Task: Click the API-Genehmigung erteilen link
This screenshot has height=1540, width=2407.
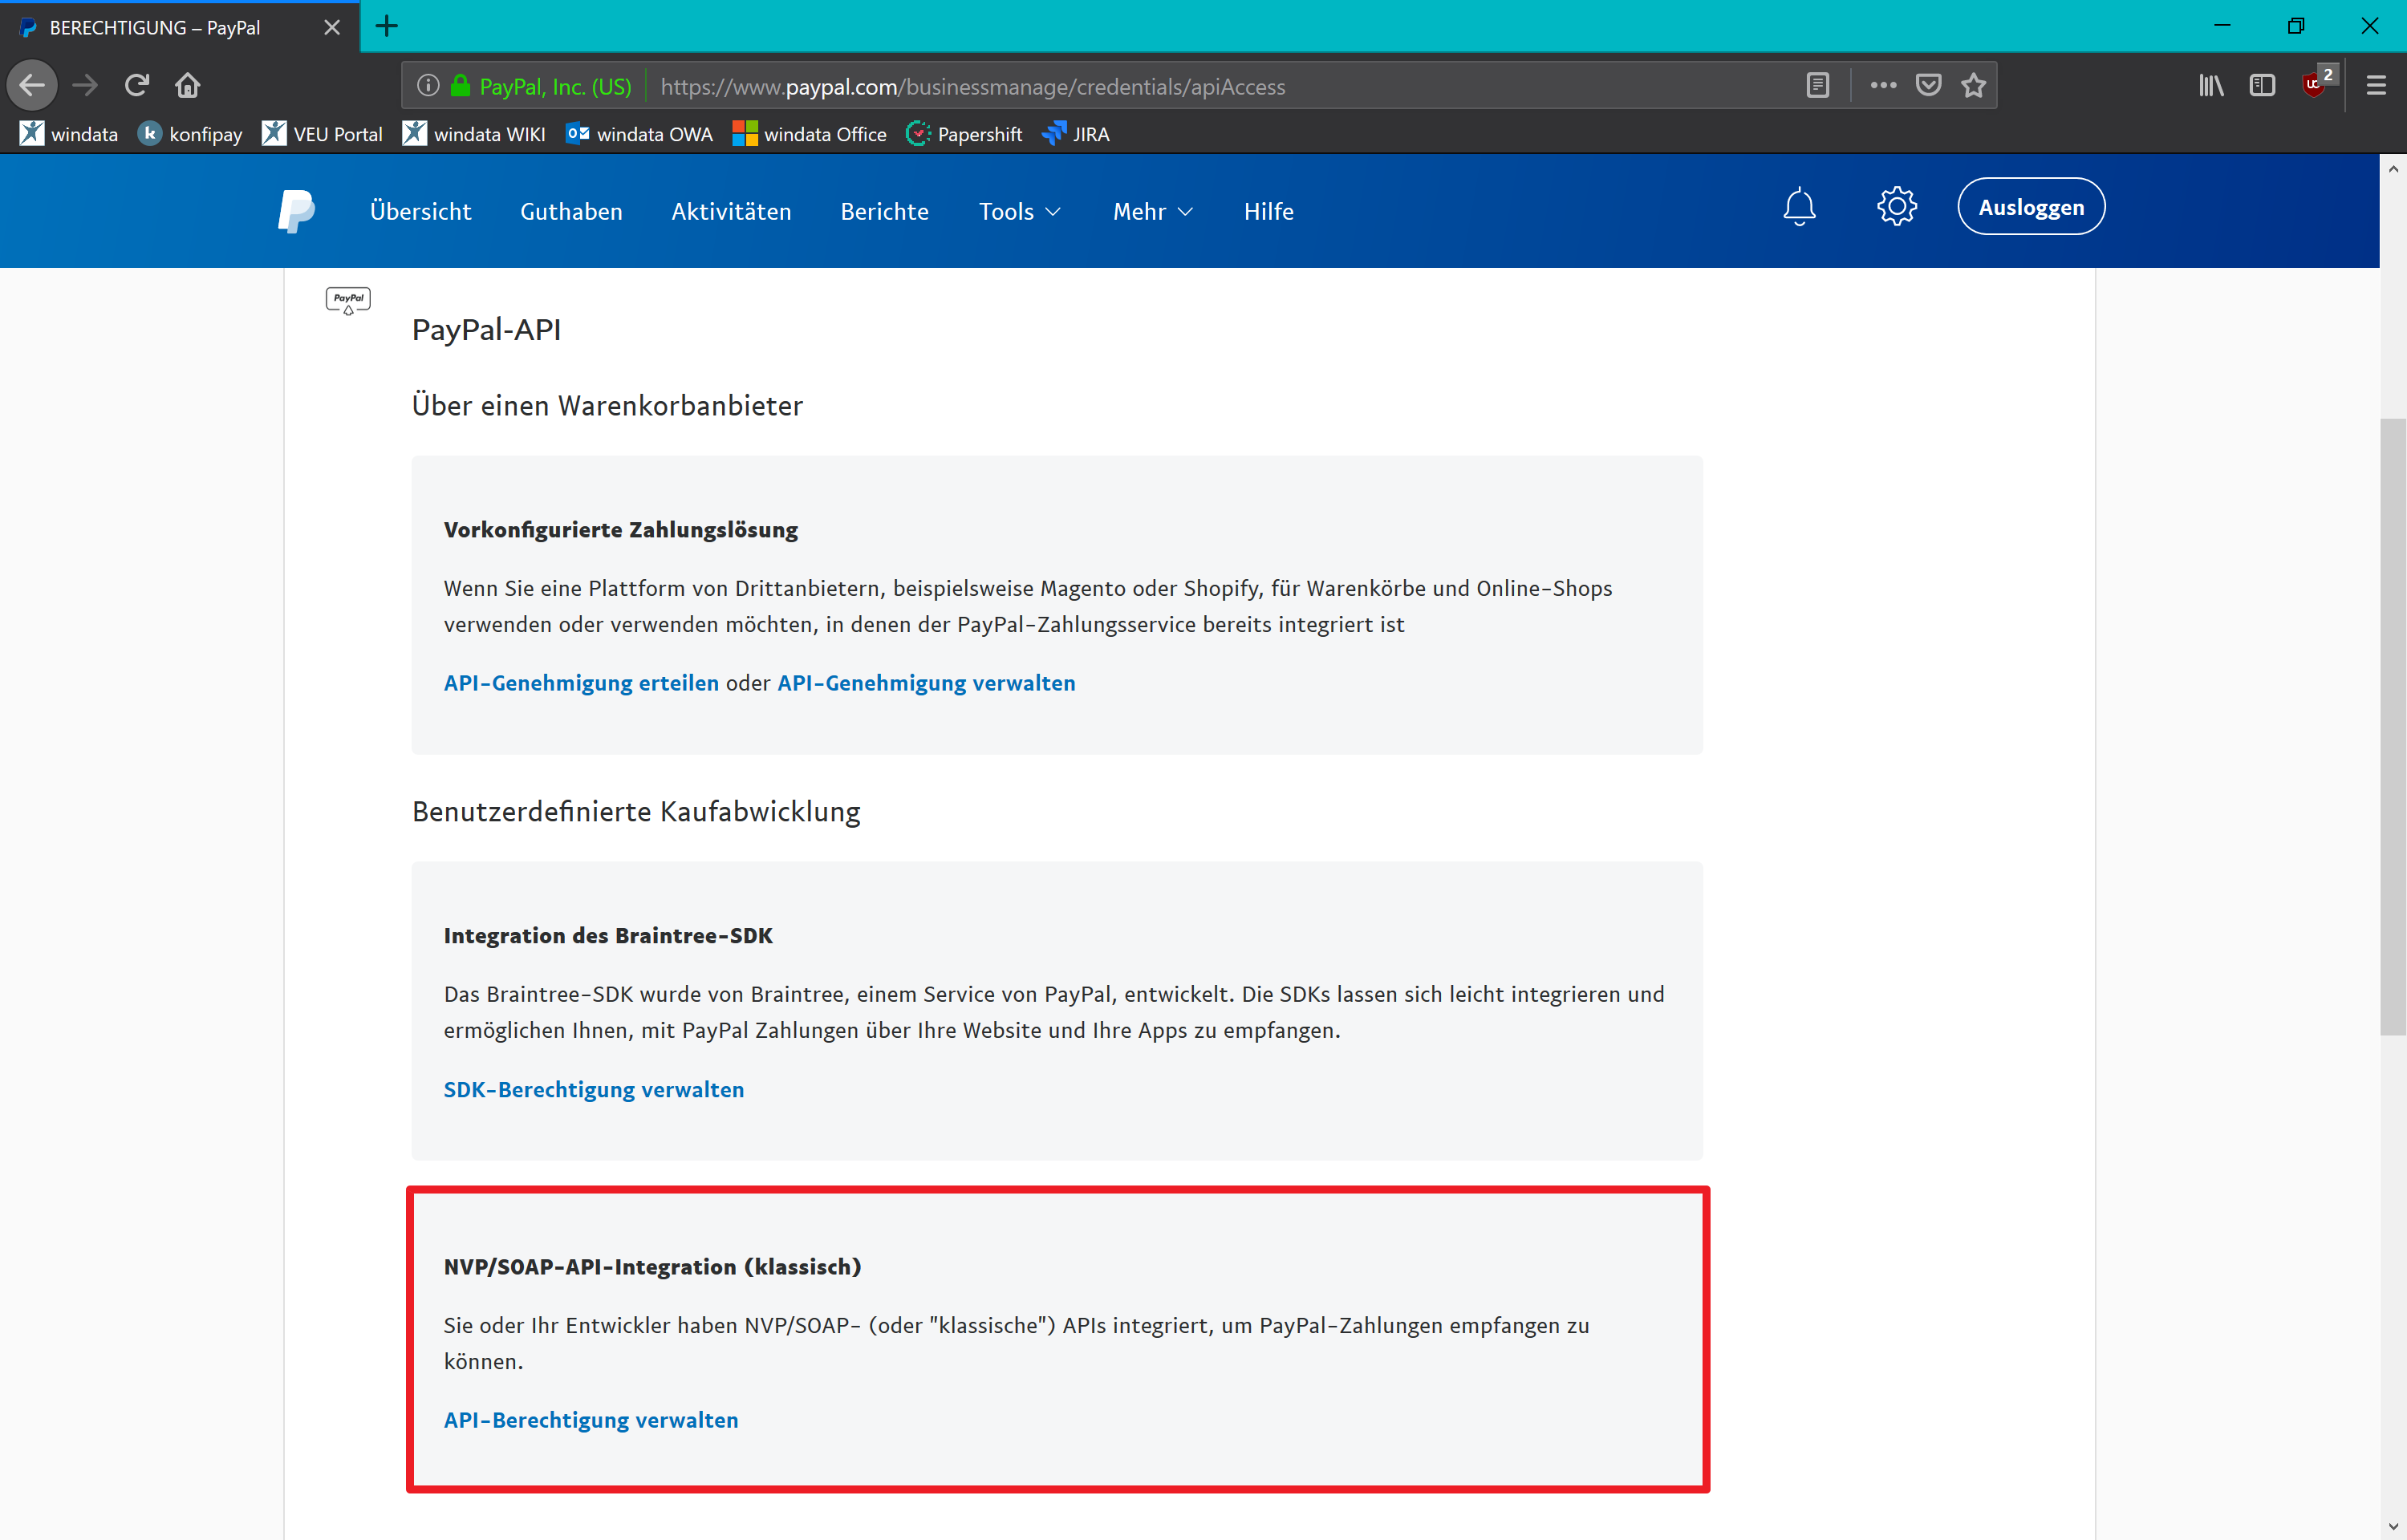Action: (581, 683)
